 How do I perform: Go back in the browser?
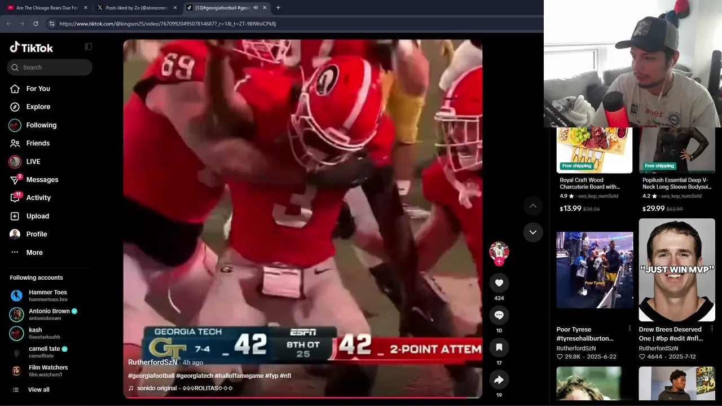[x=8, y=24]
